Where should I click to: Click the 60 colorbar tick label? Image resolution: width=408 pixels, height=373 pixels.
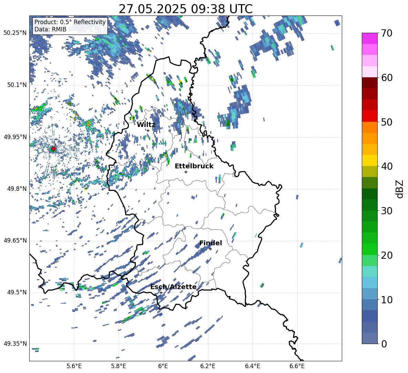[386, 78]
